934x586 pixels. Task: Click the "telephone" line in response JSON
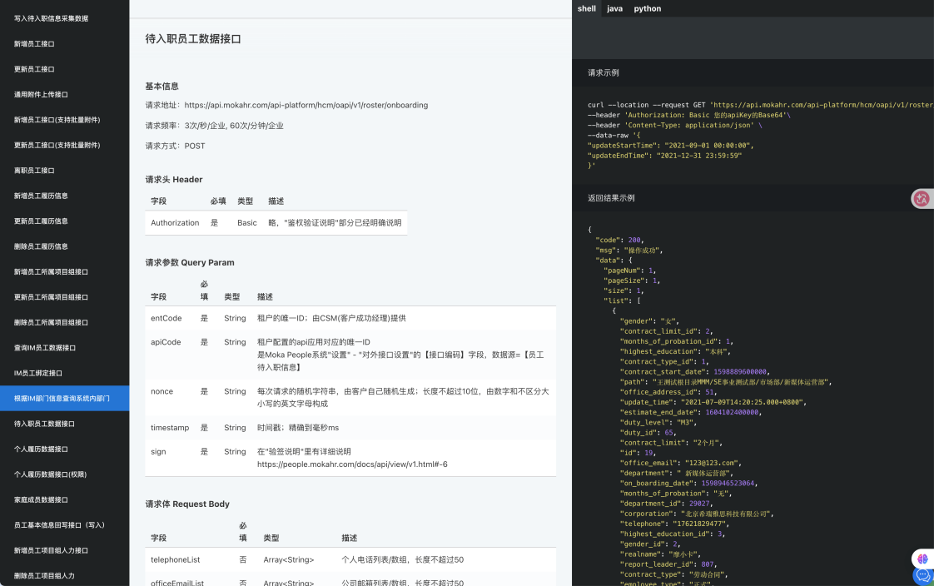pos(674,524)
